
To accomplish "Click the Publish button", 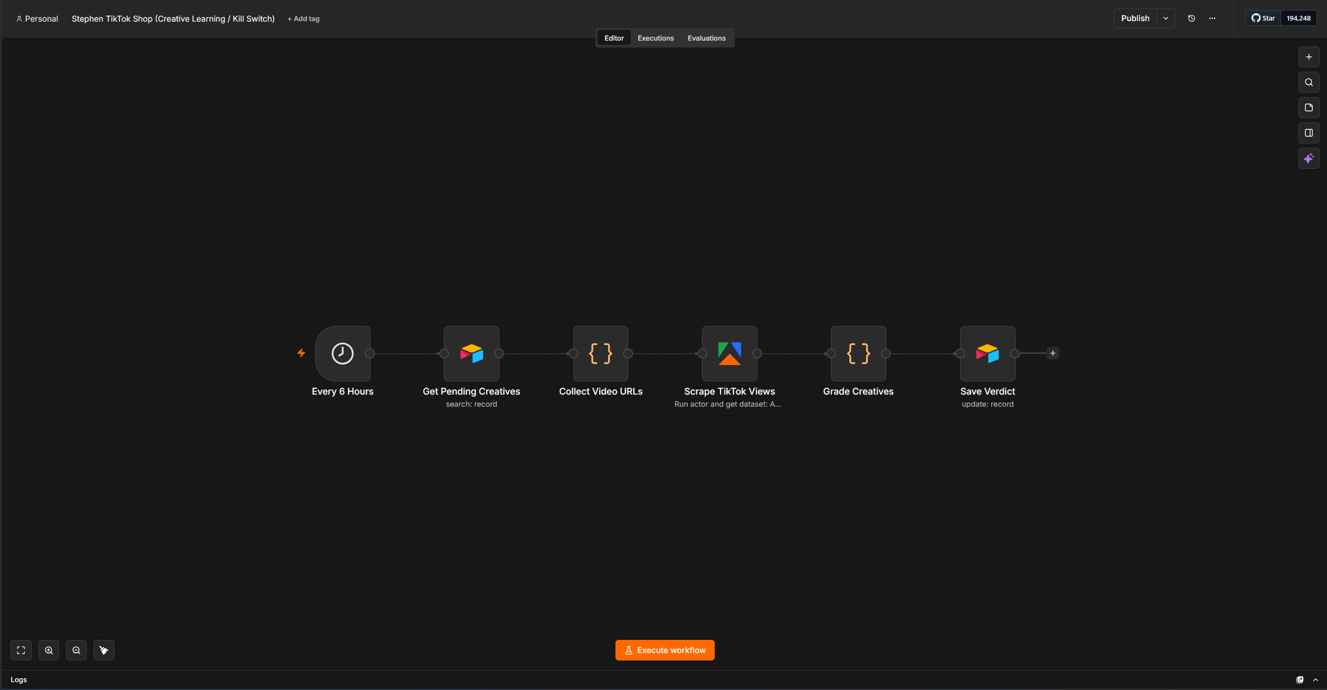I will (1135, 18).
